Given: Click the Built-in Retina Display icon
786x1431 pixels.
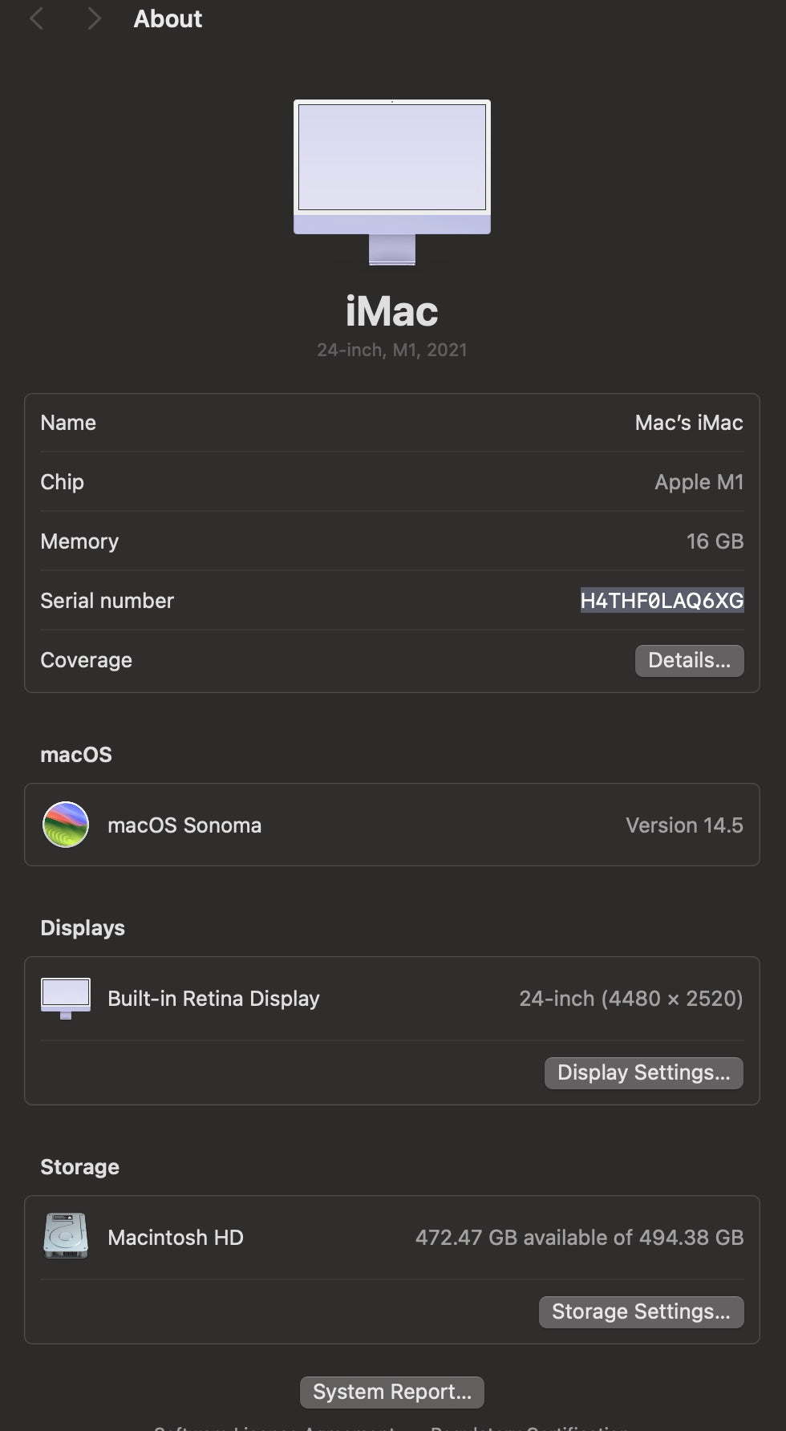Looking at the screenshot, I should pyautogui.click(x=66, y=998).
